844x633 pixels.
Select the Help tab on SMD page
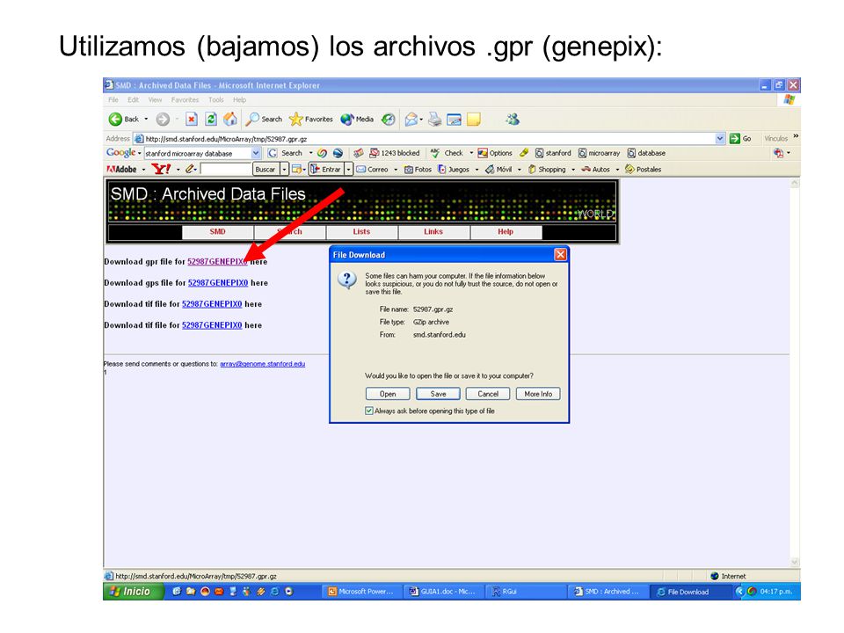[506, 232]
